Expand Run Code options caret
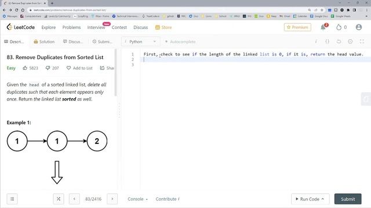 (x=323, y=199)
